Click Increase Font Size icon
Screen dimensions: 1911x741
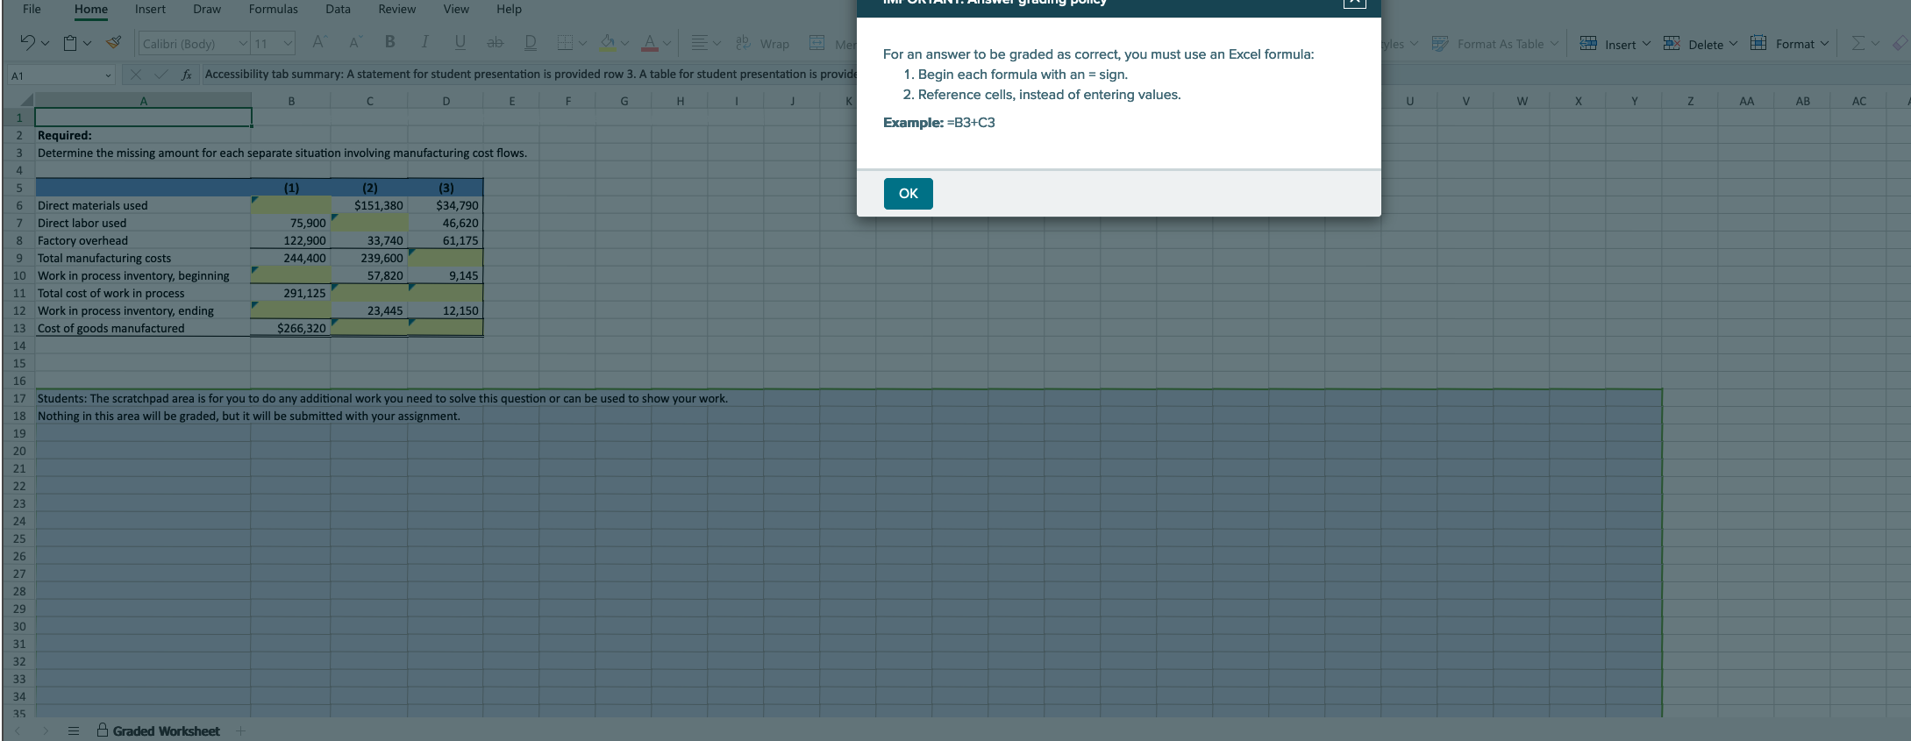[x=319, y=43]
